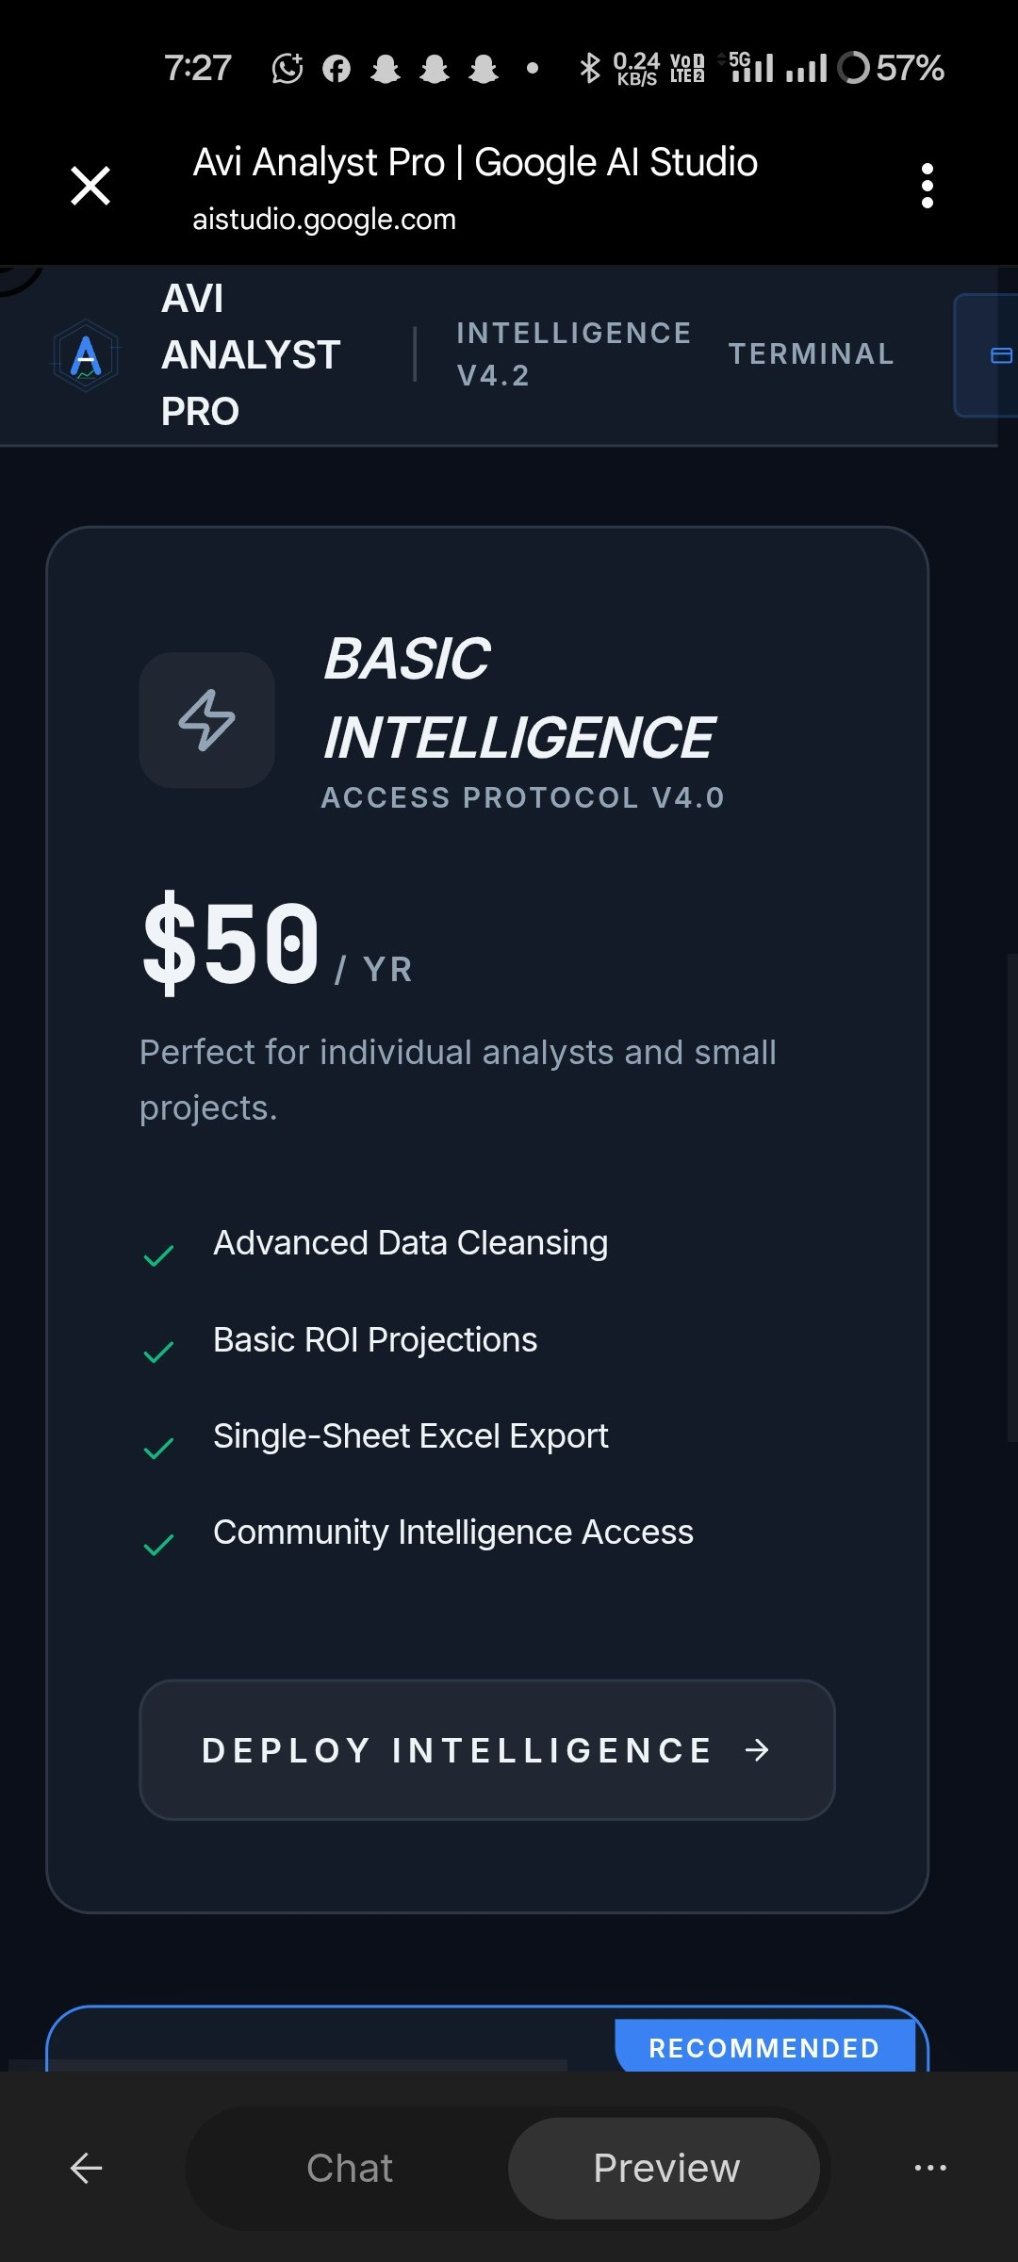This screenshot has width=1018, height=2262.
Task: Tap the Advanced Data Cleansing checkmark
Action: (158, 1255)
